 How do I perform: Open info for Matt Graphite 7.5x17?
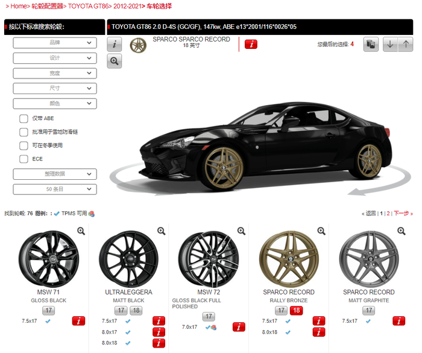(399, 321)
